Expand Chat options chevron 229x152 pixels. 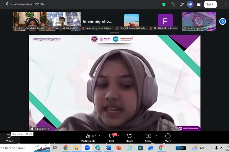(119, 136)
